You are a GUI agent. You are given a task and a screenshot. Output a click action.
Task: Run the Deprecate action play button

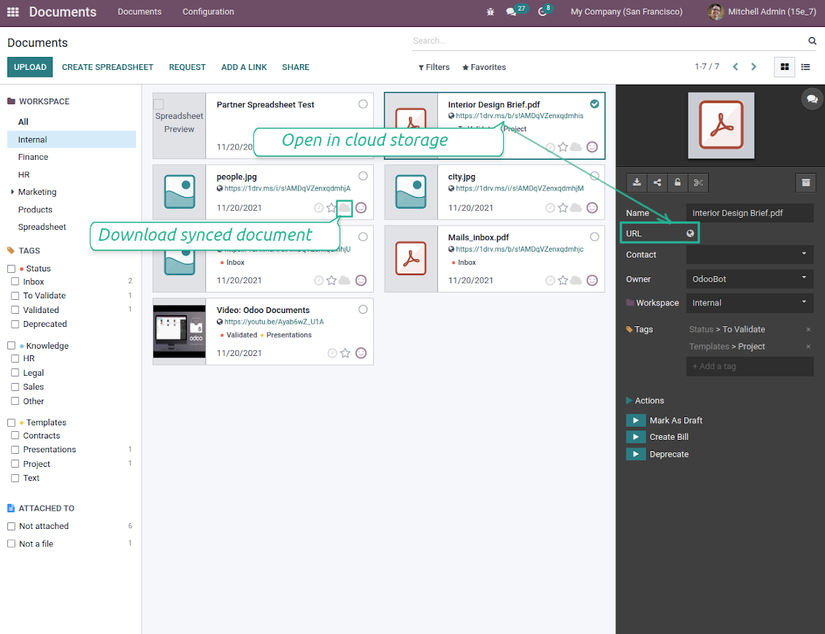[x=636, y=454]
